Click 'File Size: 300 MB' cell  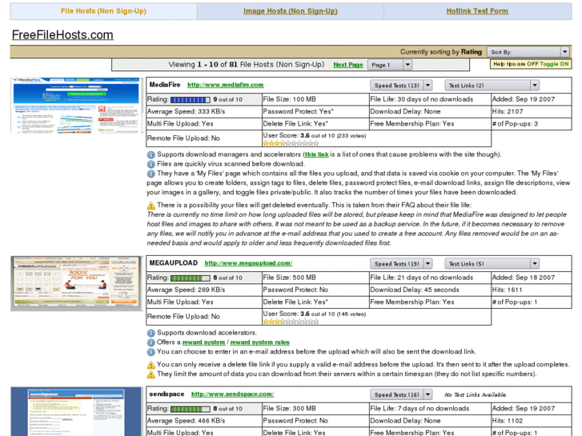[315, 409]
